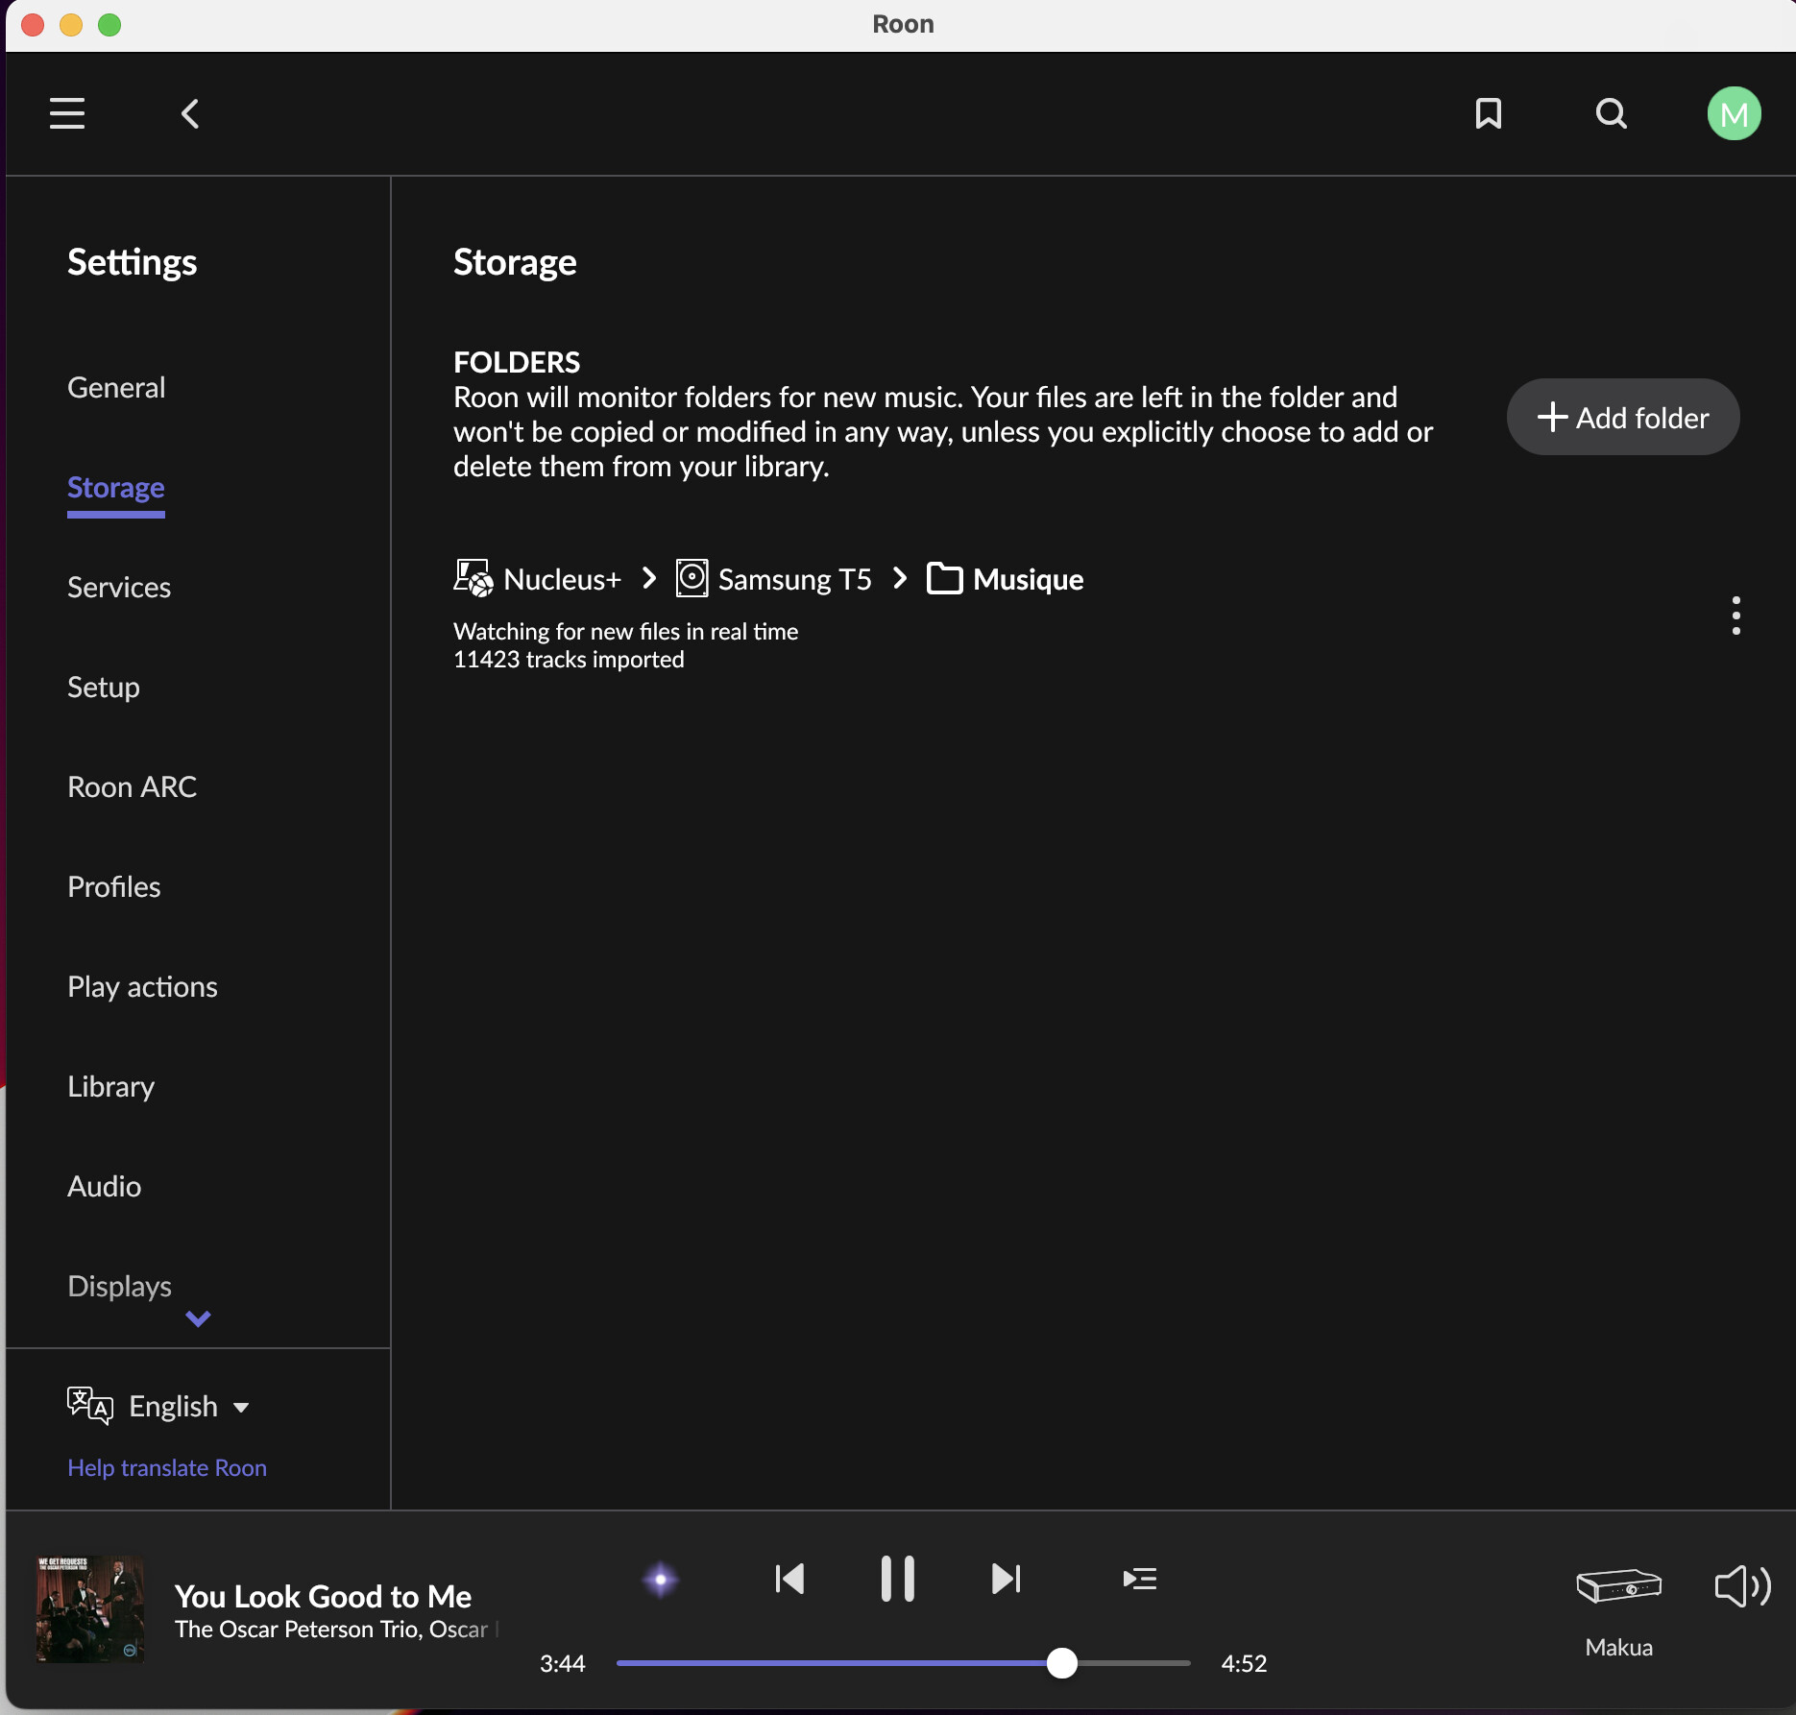This screenshot has width=1796, height=1715.
Task: Skip to the next track
Action: tap(1006, 1579)
